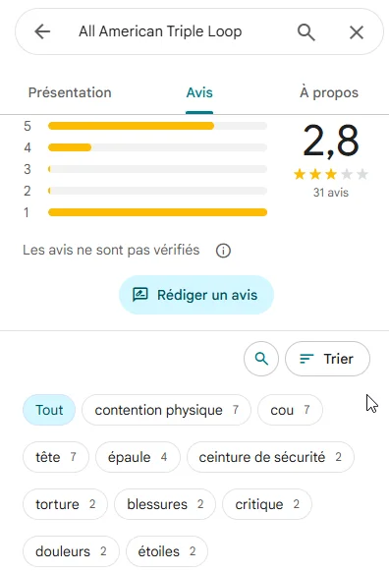Image resolution: width=389 pixels, height=572 pixels.
Task: Click the 5-star rating bar
Action: click(x=157, y=126)
